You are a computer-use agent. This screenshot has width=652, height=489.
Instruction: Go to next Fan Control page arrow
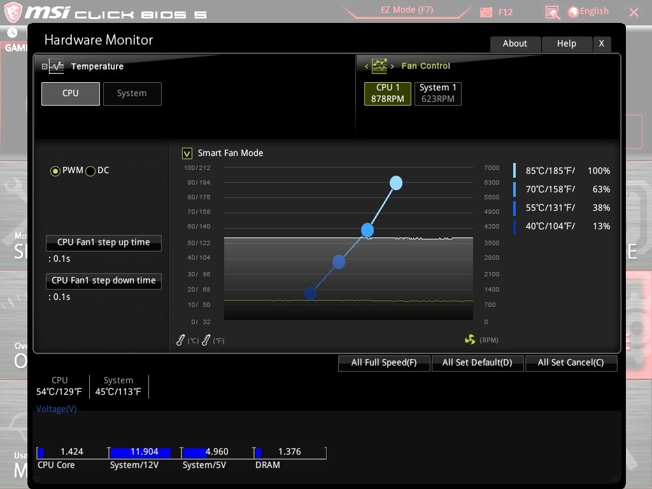(392, 66)
